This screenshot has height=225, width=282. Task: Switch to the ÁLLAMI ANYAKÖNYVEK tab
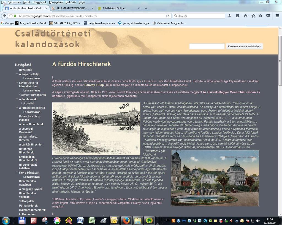tap(72, 8)
